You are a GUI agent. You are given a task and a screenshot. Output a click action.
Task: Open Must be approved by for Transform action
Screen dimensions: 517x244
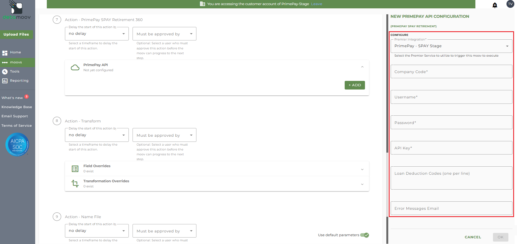click(164, 135)
